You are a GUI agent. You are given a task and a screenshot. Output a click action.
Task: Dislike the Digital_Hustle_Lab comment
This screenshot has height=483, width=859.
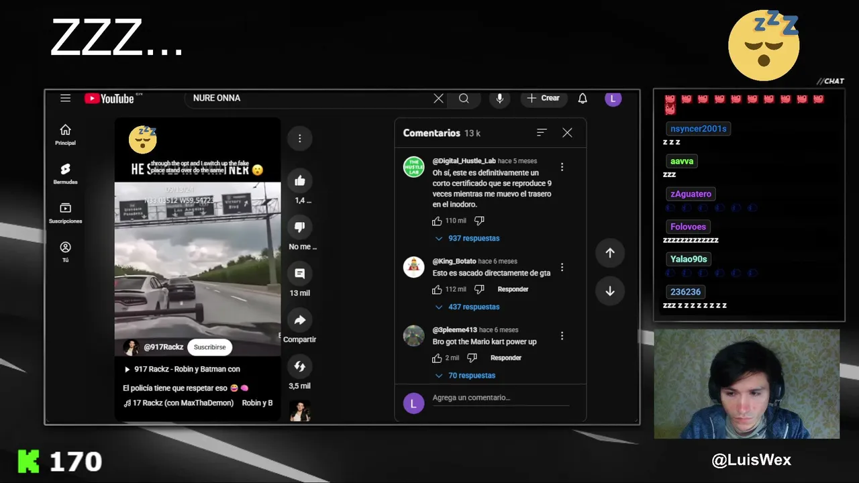pyautogui.click(x=479, y=221)
